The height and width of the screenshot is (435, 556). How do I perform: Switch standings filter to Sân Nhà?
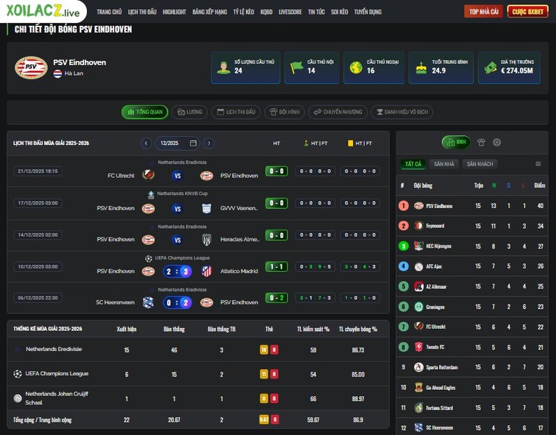click(x=444, y=164)
